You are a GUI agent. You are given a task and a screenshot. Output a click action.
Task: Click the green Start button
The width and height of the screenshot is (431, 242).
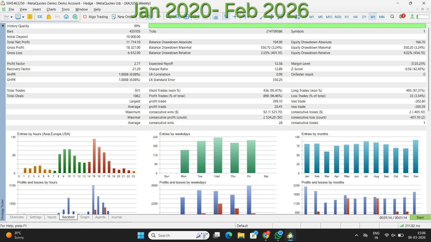pos(420,218)
